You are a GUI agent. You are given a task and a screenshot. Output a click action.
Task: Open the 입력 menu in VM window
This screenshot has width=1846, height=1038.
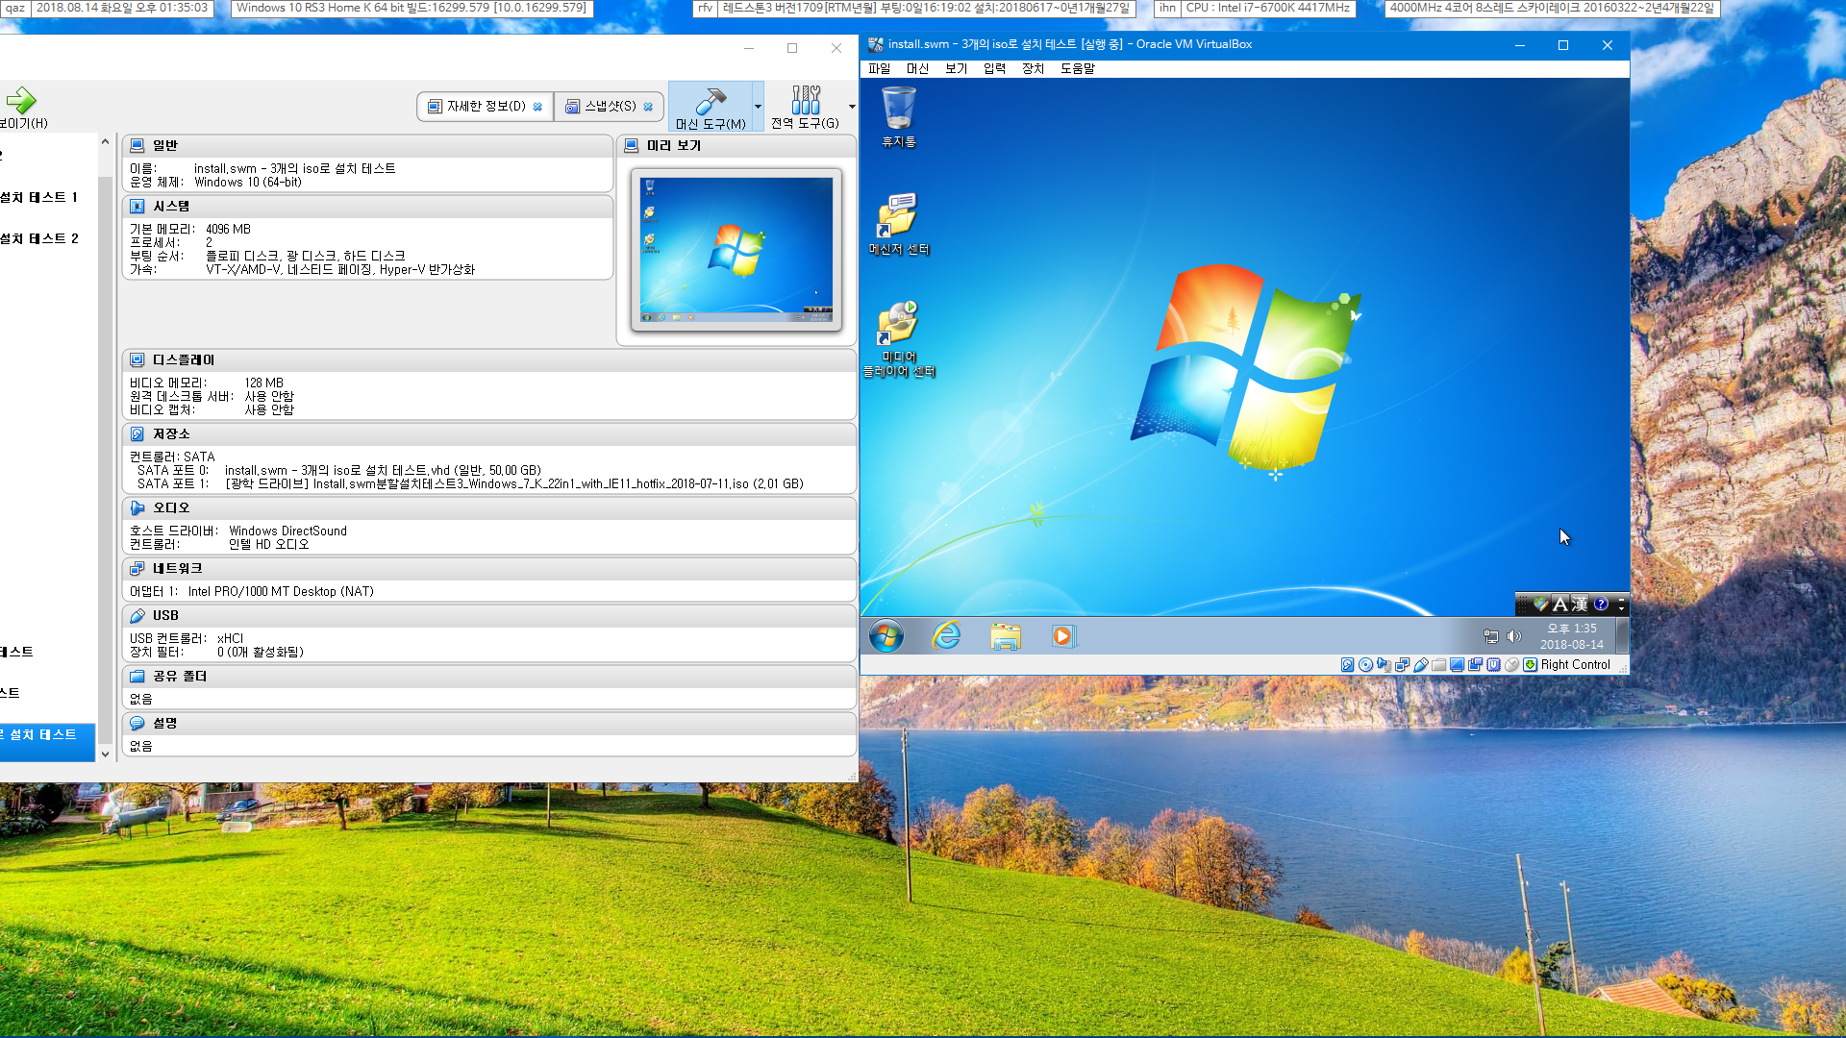[994, 68]
